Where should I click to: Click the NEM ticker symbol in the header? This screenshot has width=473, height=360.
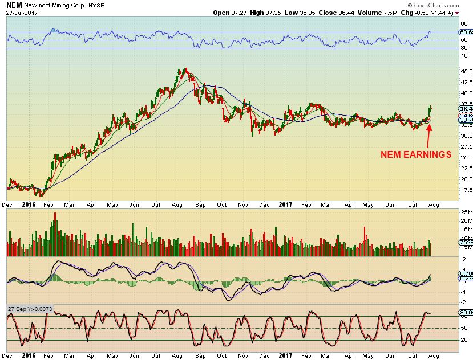(14, 5)
